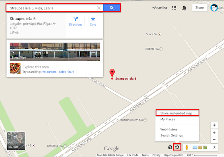Click the restaurants search link

[49, 72]
